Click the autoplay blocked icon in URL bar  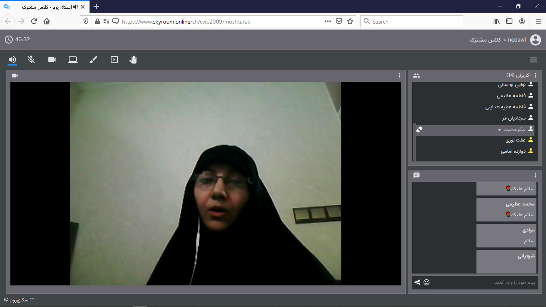(116, 22)
